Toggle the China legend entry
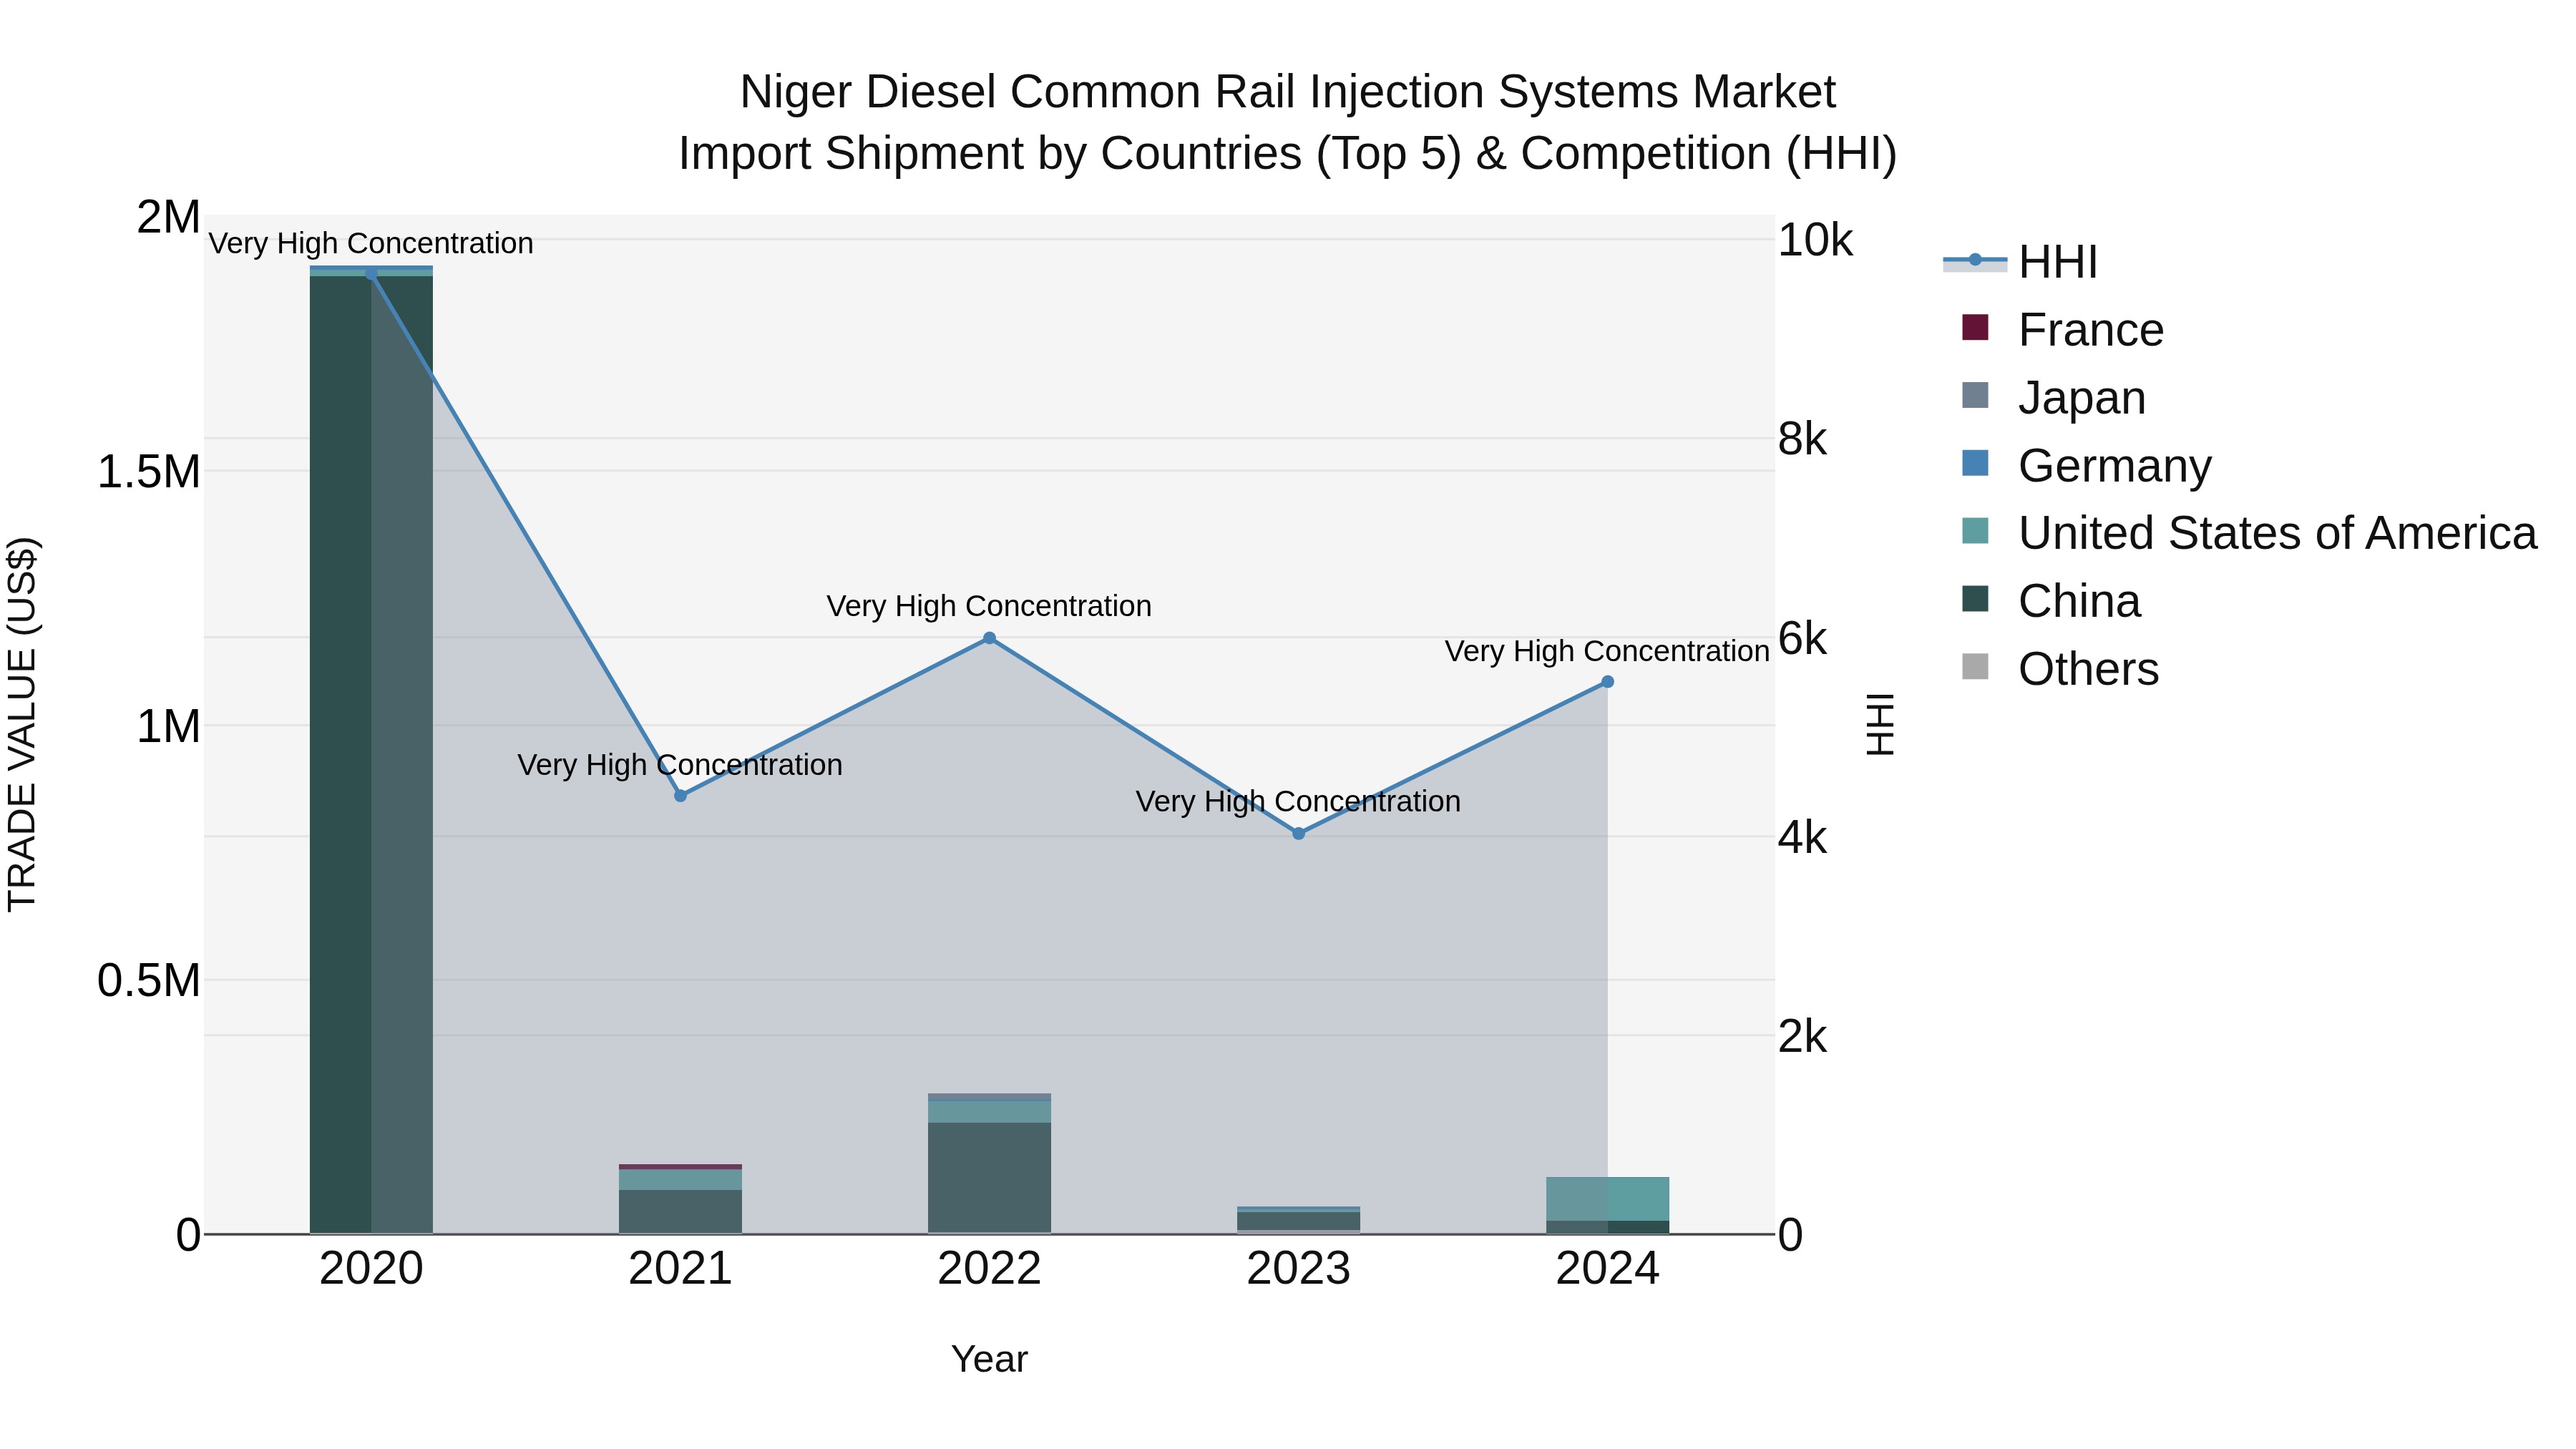Screen dimensions: 2576x1449 [x=2051, y=601]
